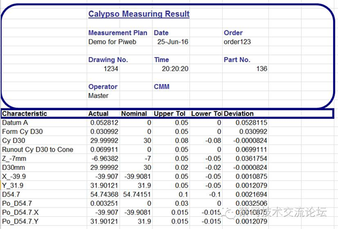Select the Calypso Measuring Result title
Image resolution: width=338 pixels, height=229 pixels.
pos(139,14)
